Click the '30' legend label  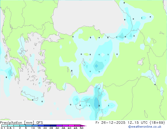(x=57, y=128)
